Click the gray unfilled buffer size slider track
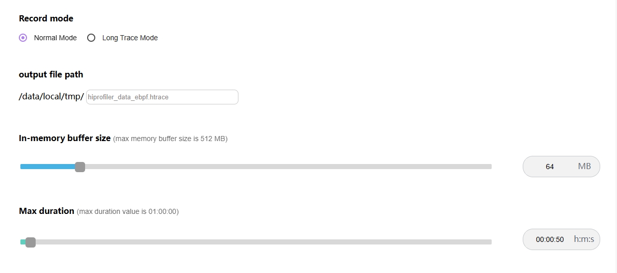The width and height of the screenshot is (617, 273). point(285,167)
